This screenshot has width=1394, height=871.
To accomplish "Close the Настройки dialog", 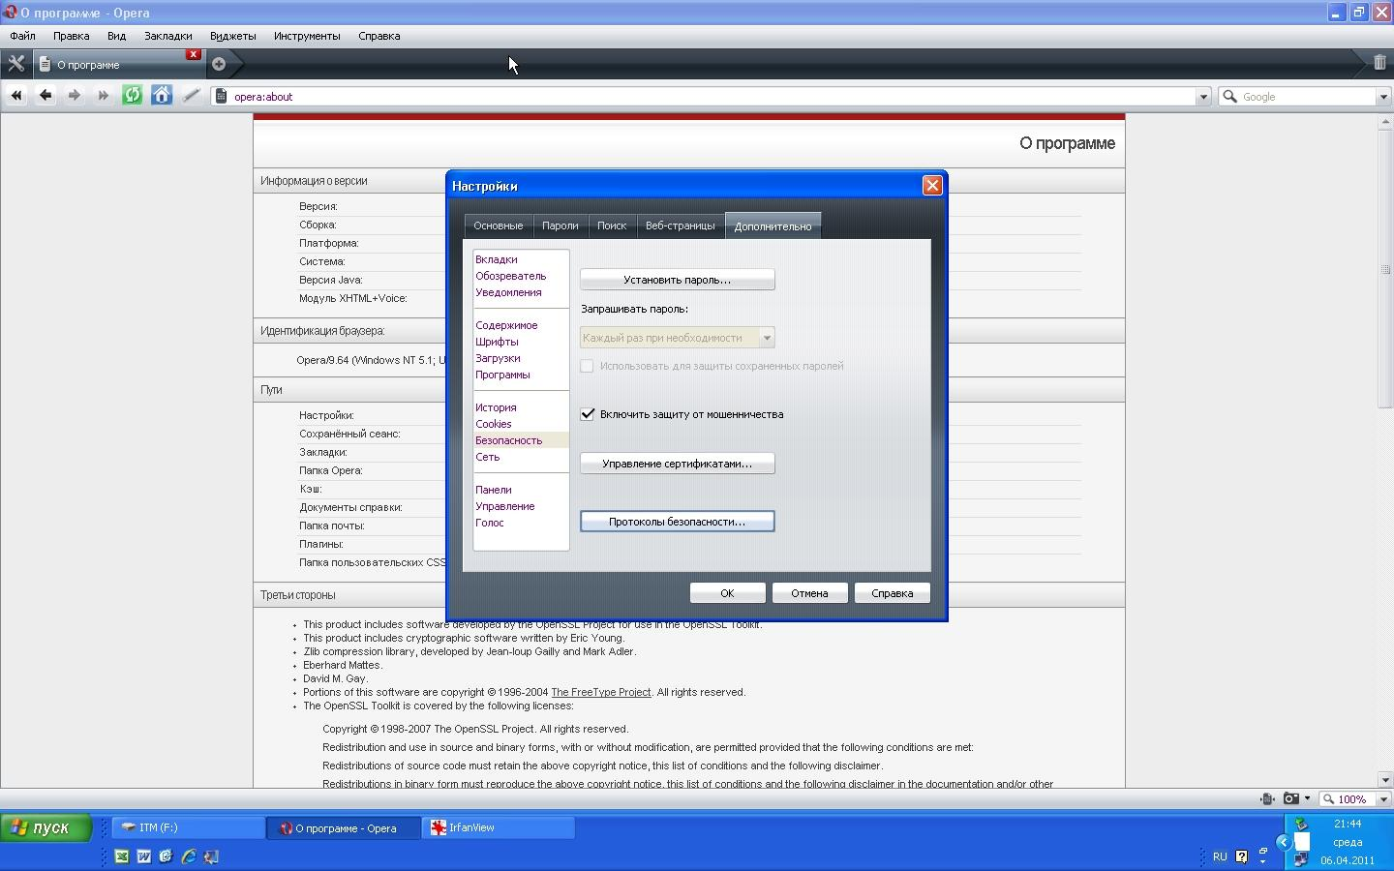I will coord(932,185).
